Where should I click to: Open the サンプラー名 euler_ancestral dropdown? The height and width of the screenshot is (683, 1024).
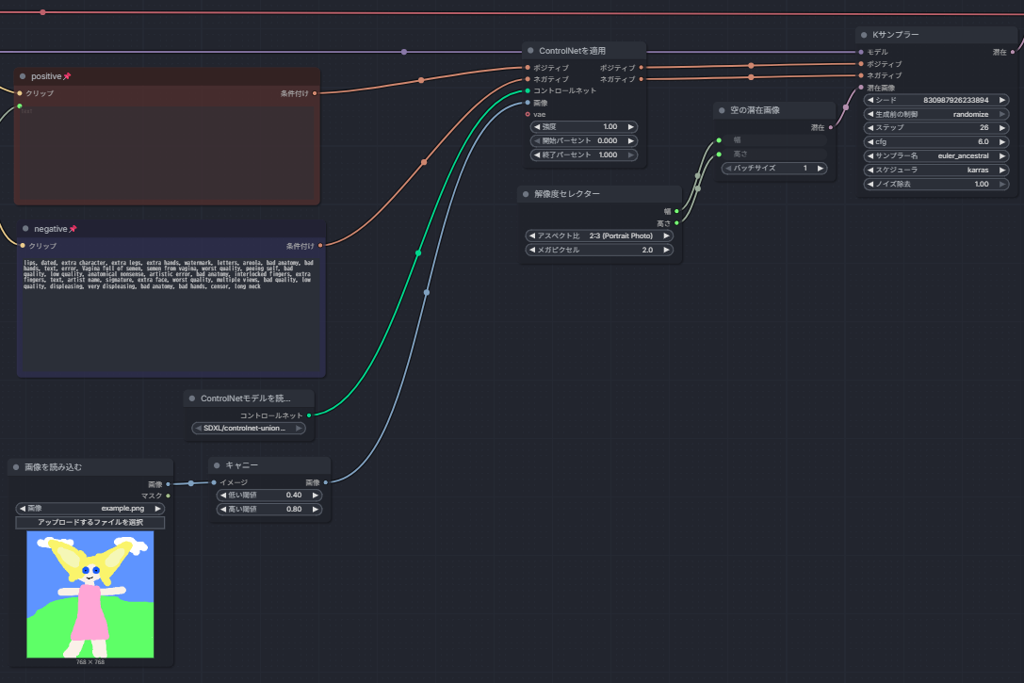pos(935,156)
